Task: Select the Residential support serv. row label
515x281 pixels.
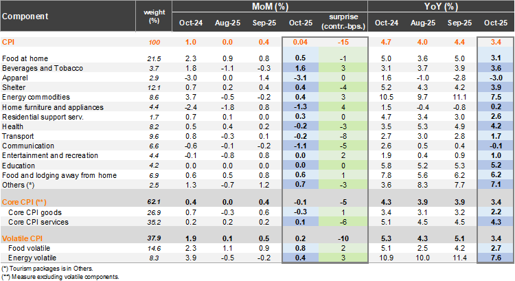Action: pos(43,118)
